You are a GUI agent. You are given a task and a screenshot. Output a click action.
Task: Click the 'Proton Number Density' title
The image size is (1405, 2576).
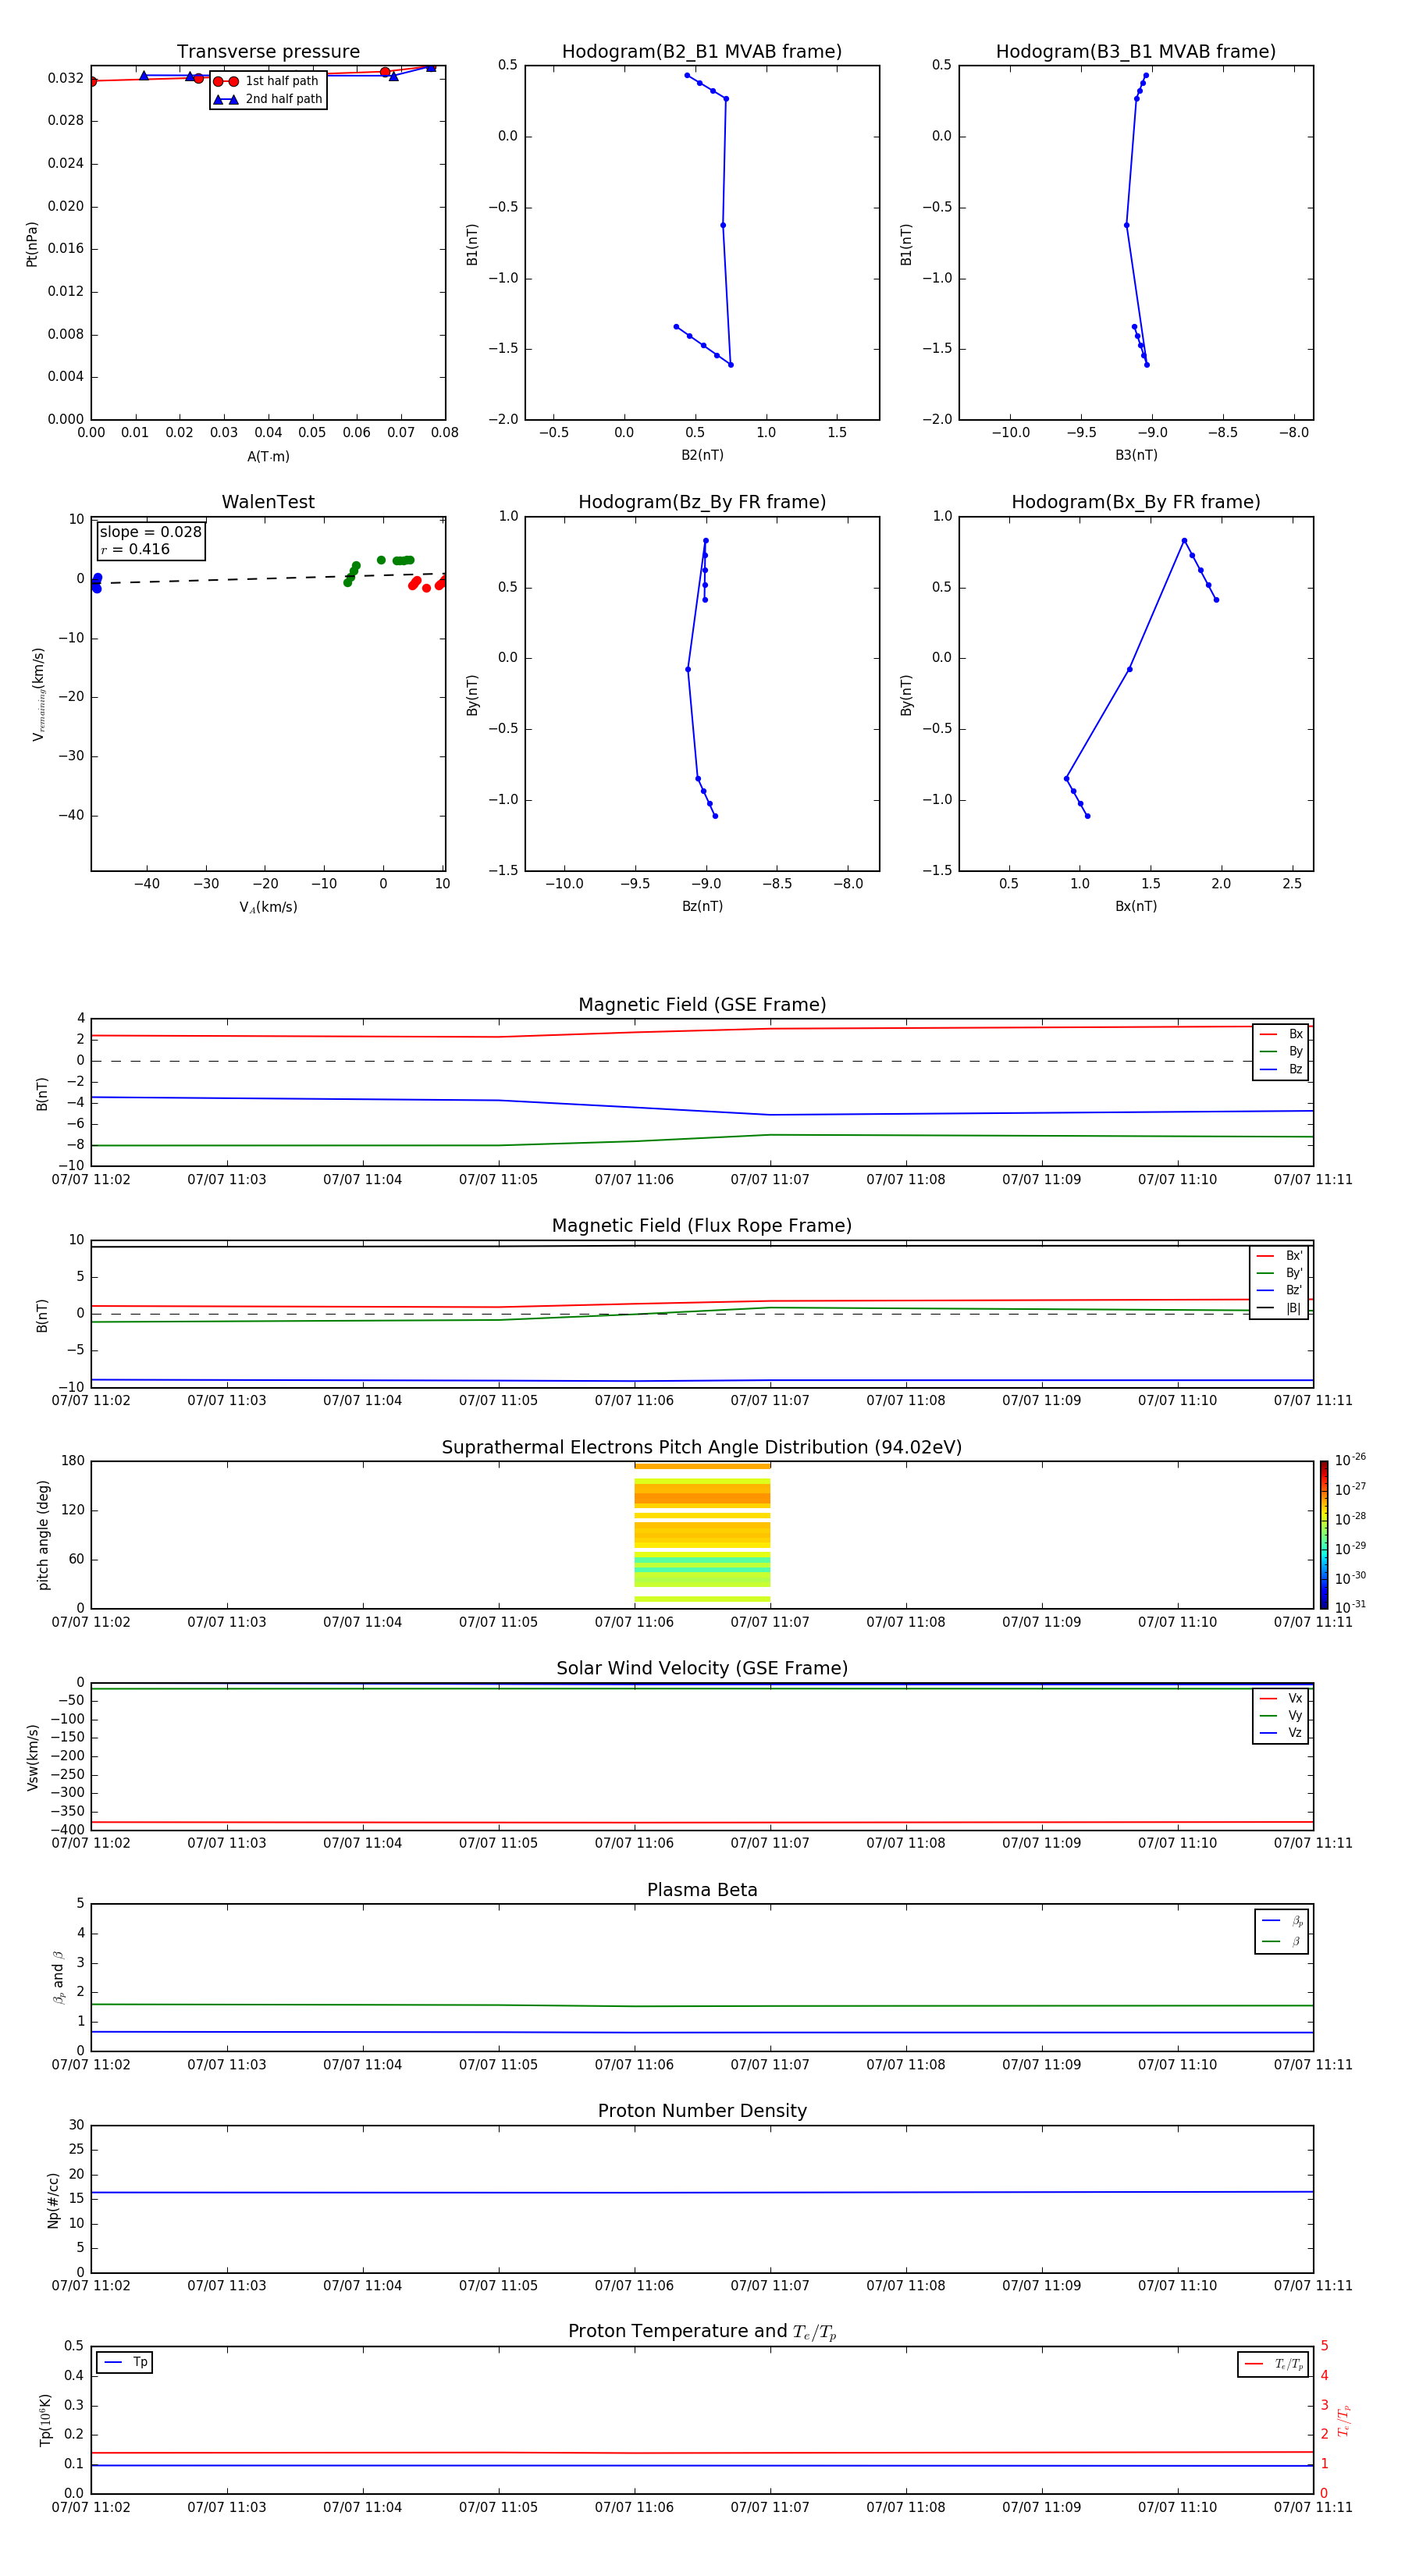(x=702, y=2111)
